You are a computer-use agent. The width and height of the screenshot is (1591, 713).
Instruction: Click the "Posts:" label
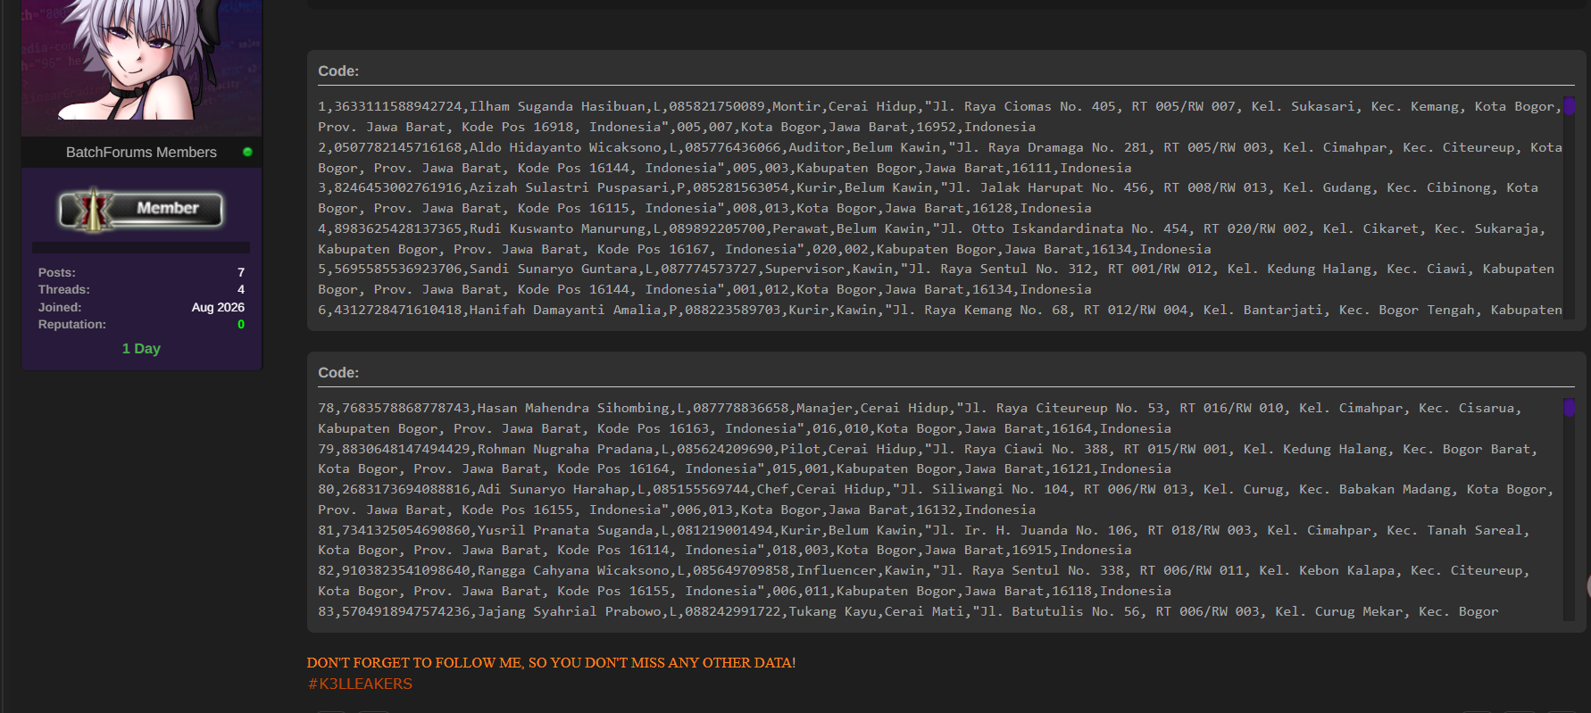point(57,273)
